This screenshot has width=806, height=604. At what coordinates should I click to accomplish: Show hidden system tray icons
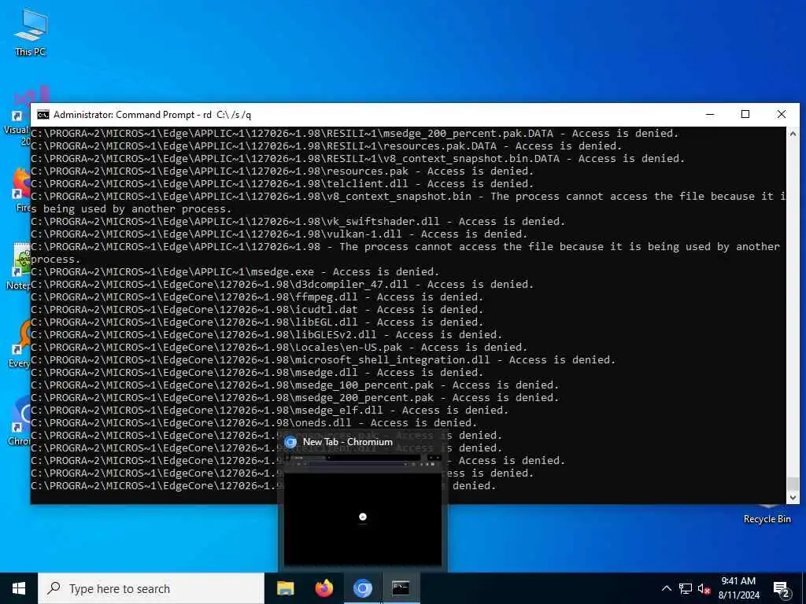(x=666, y=588)
